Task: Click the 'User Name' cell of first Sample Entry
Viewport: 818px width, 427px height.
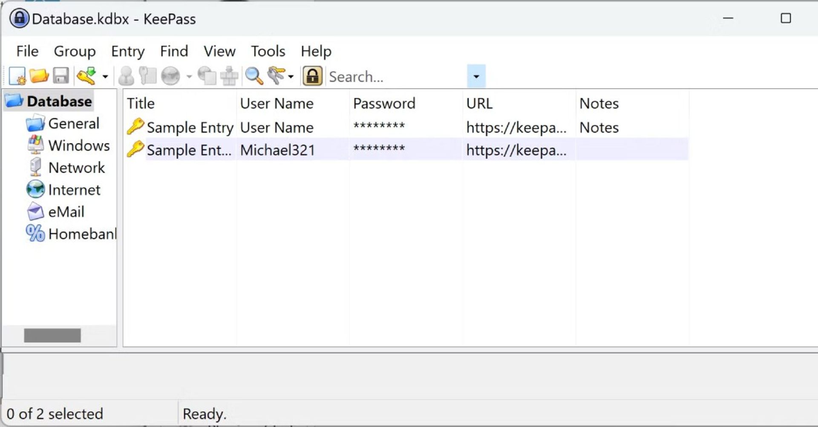Action: (x=277, y=128)
